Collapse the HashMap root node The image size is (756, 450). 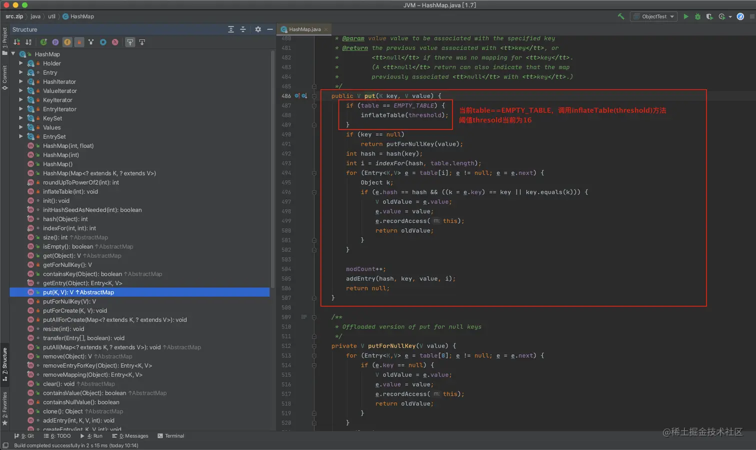[13, 54]
